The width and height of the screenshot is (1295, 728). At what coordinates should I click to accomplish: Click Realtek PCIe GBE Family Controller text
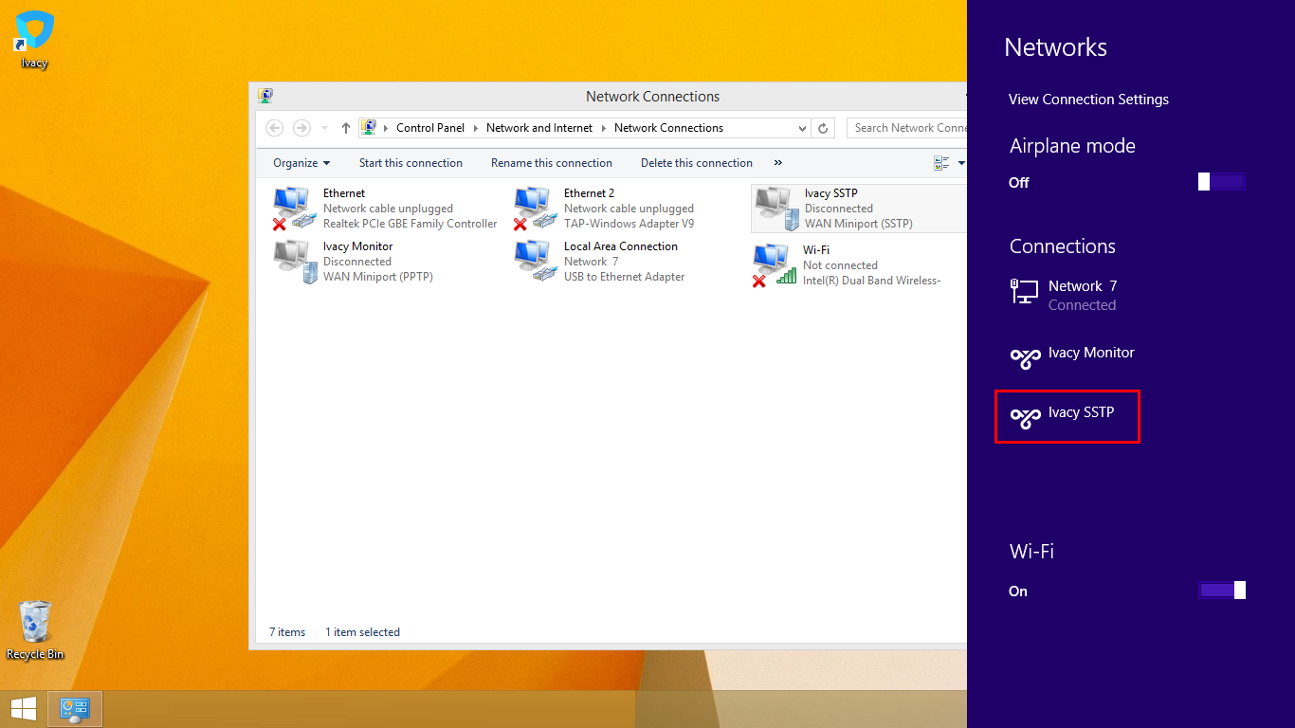tap(410, 224)
